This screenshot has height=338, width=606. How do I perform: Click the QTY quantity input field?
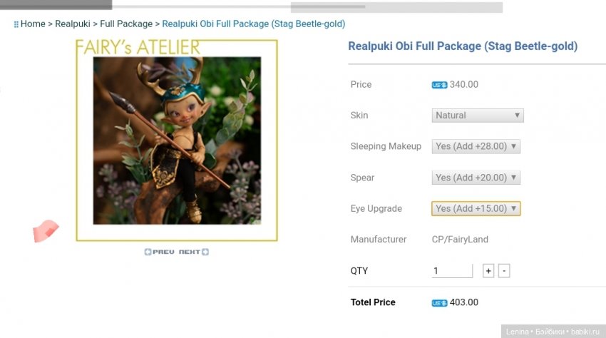pyautogui.click(x=452, y=271)
